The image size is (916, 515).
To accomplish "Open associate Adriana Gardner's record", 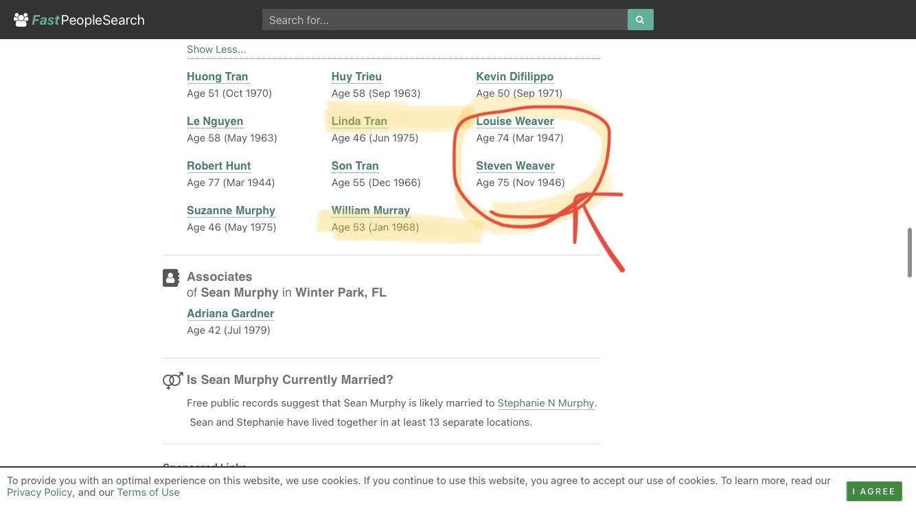I will pyautogui.click(x=231, y=313).
